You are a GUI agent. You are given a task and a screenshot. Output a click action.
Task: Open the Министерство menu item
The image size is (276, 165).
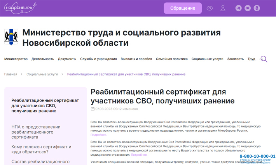tap(16, 59)
